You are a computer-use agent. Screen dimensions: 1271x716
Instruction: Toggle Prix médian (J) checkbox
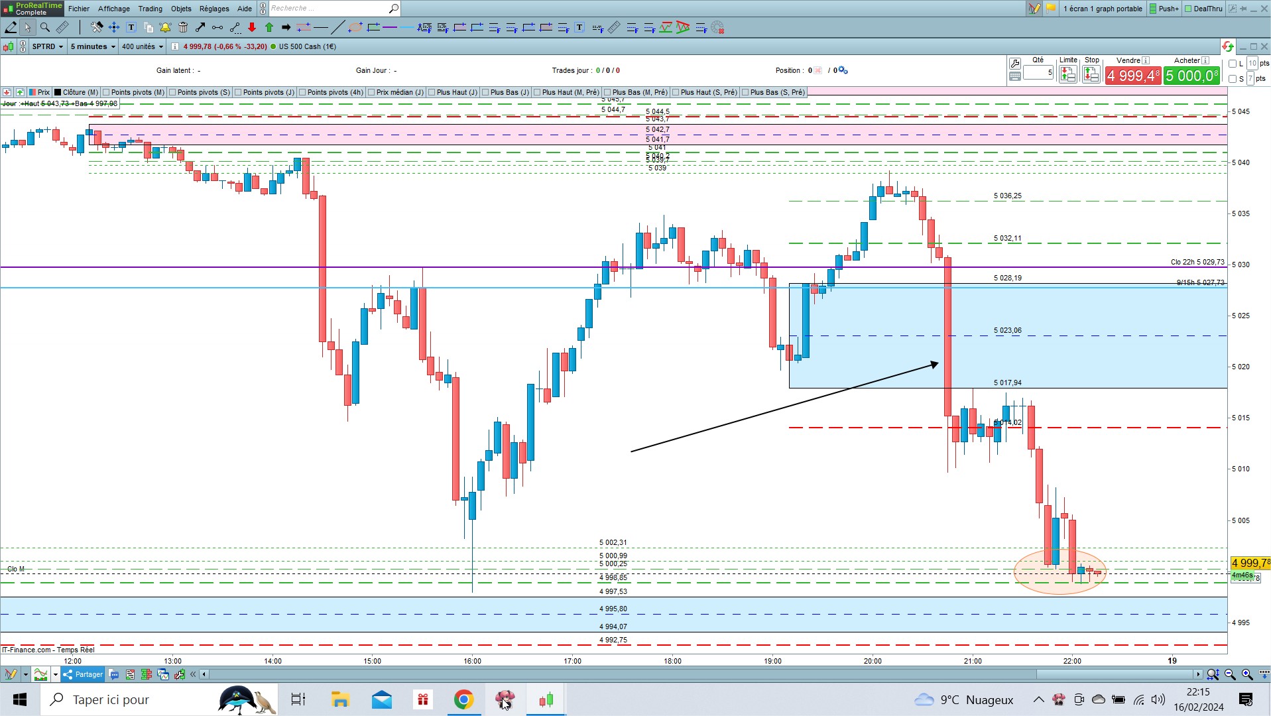pyautogui.click(x=371, y=92)
